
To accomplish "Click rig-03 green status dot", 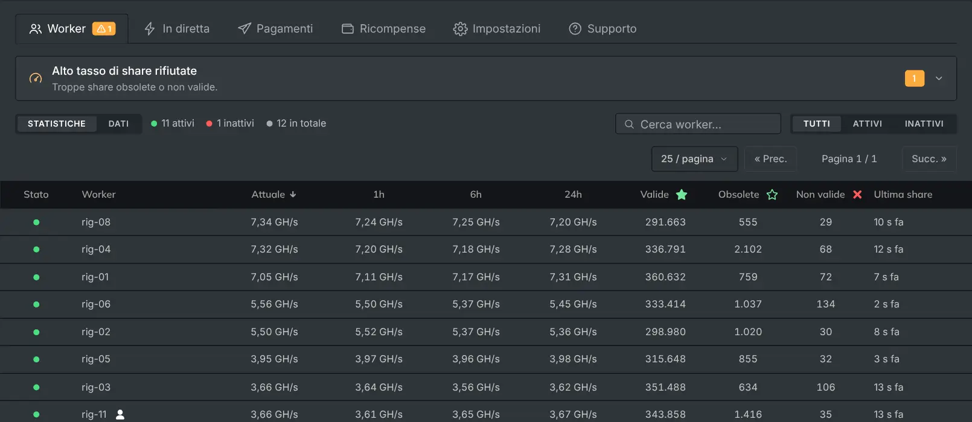I will [36, 387].
